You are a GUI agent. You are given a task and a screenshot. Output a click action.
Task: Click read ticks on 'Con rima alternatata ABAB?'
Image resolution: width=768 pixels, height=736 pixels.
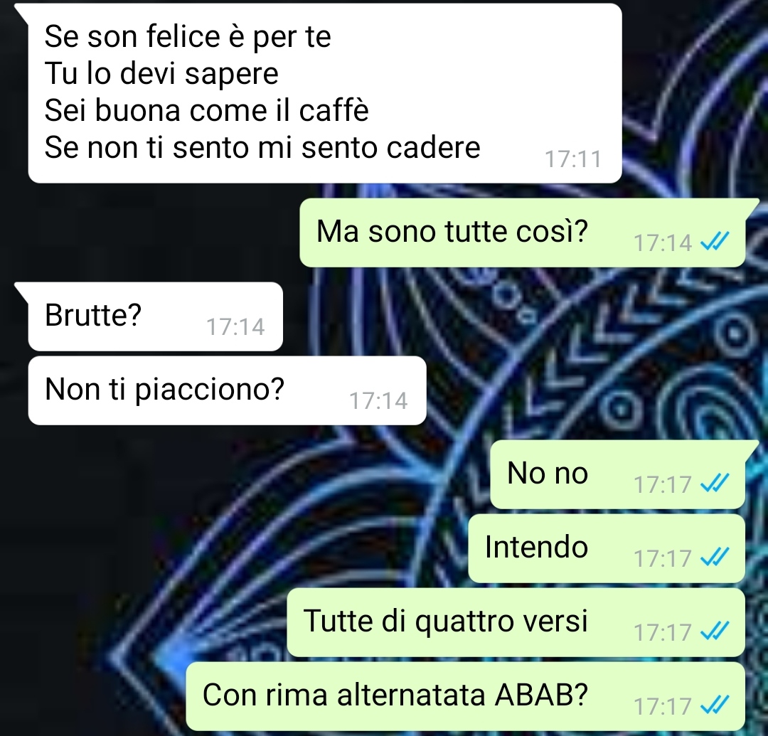(x=715, y=705)
